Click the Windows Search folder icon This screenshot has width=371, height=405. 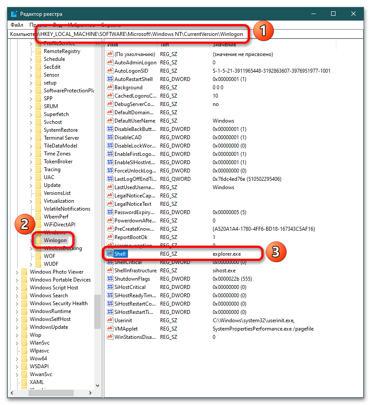(x=24, y=296)
